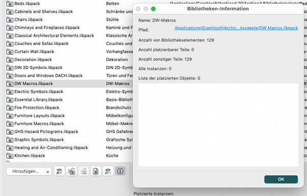Click the Betten translated name cell
The height and width of the screenshot is (196, 307).
pyautogui.click(x=112, y=4)
